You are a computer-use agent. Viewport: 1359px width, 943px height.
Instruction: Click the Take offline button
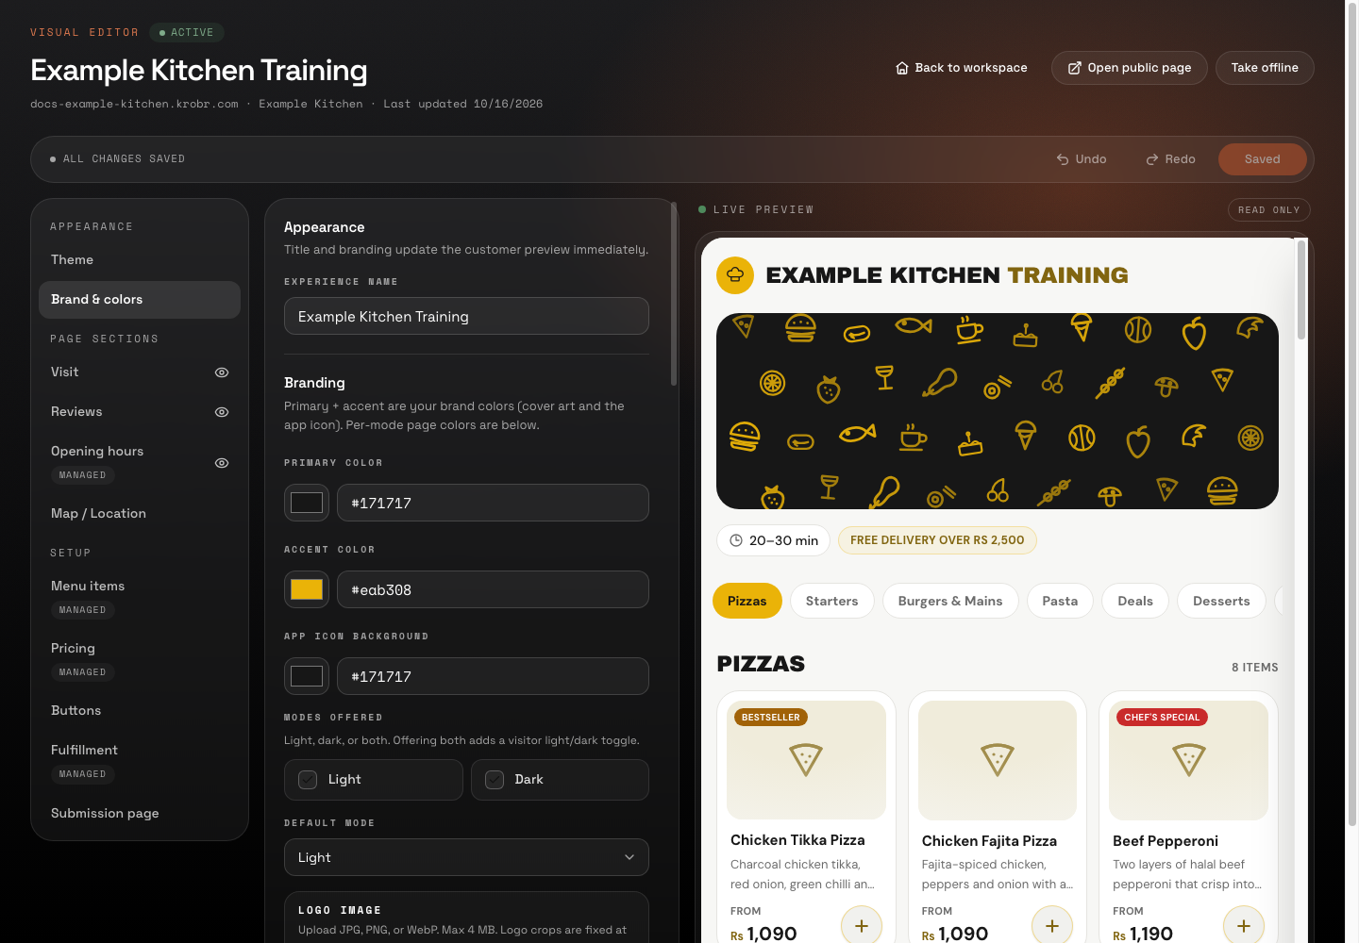click(1265, 68)
